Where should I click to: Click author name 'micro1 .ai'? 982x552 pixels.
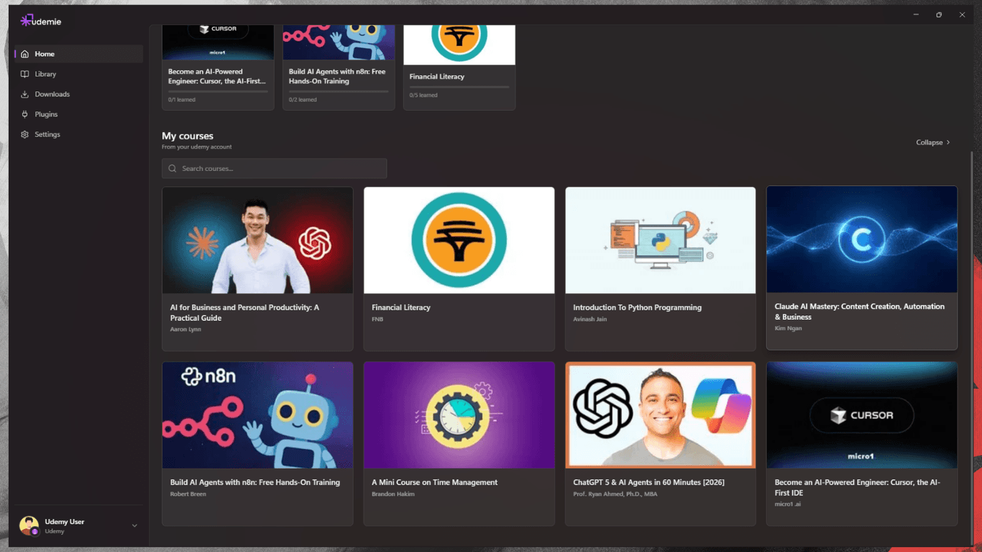pos(787,504)
